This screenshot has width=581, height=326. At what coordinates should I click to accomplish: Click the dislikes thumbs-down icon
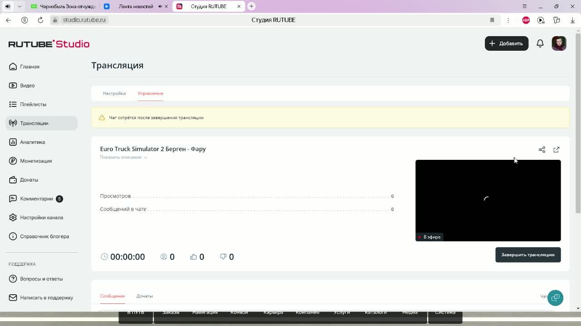[x=223, y=257]
